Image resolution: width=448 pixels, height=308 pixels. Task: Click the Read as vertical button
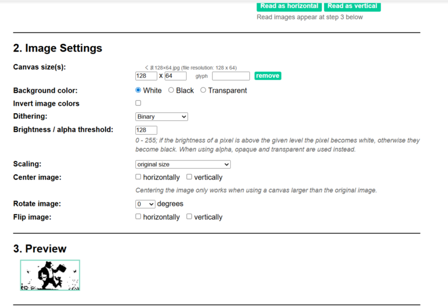click(352, 6)
